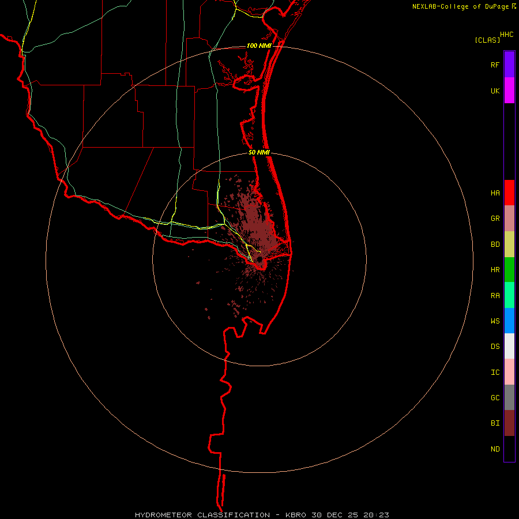The width and height of the screenshot is (519, 519).
Task: Click the 20:23 timestamp
Action: tap(376, 515)
